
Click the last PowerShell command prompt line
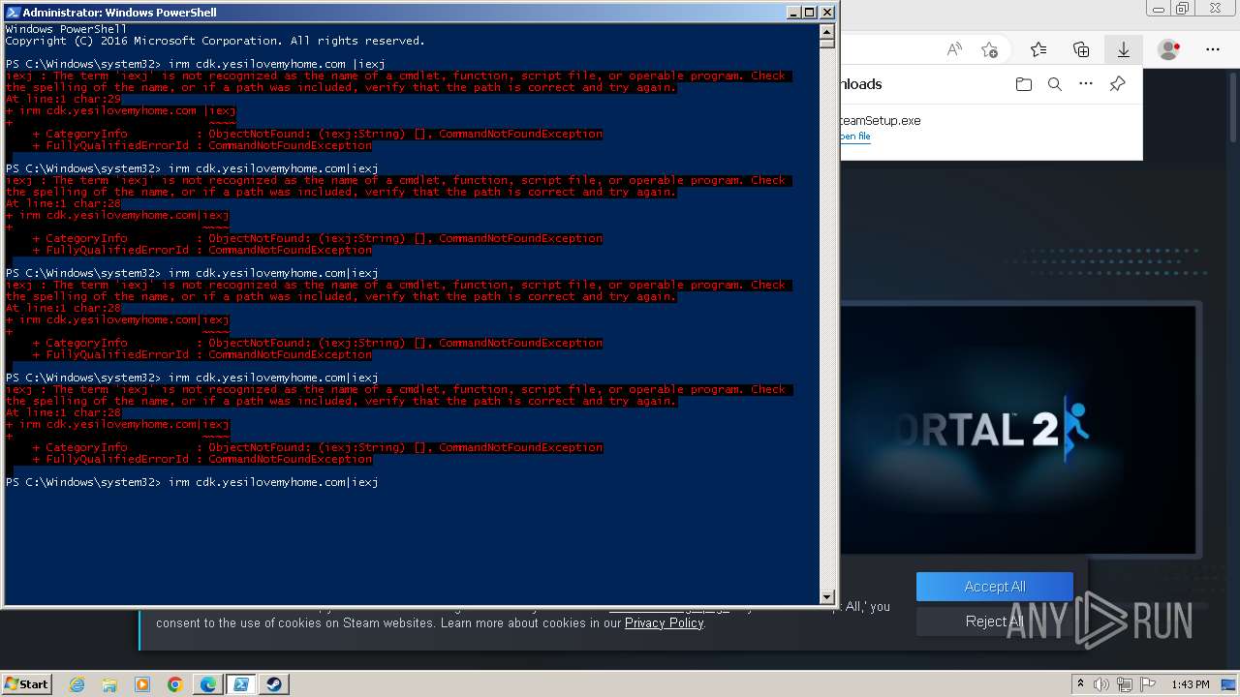coord(192,482)
